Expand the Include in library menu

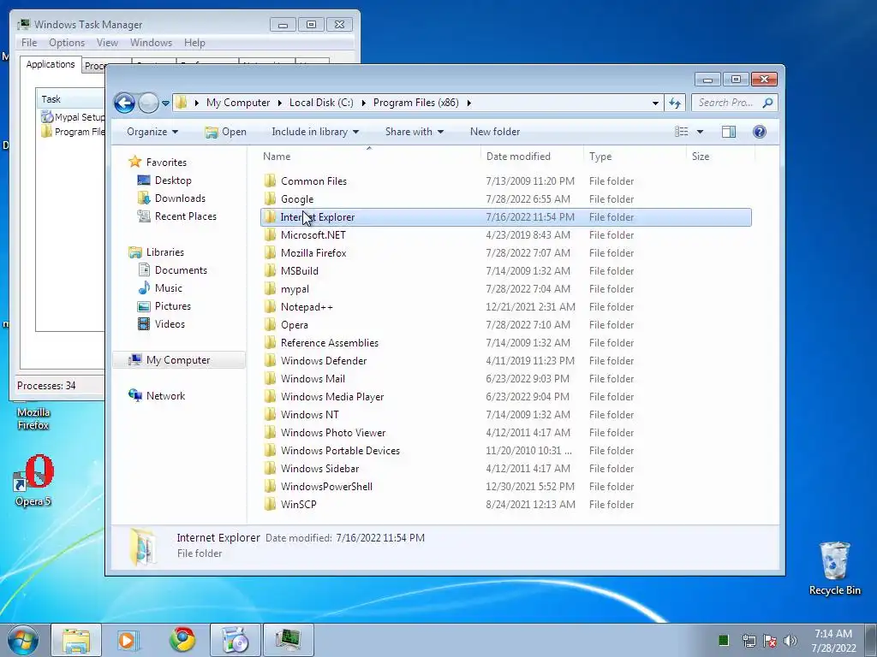click(x=315, y=132)
